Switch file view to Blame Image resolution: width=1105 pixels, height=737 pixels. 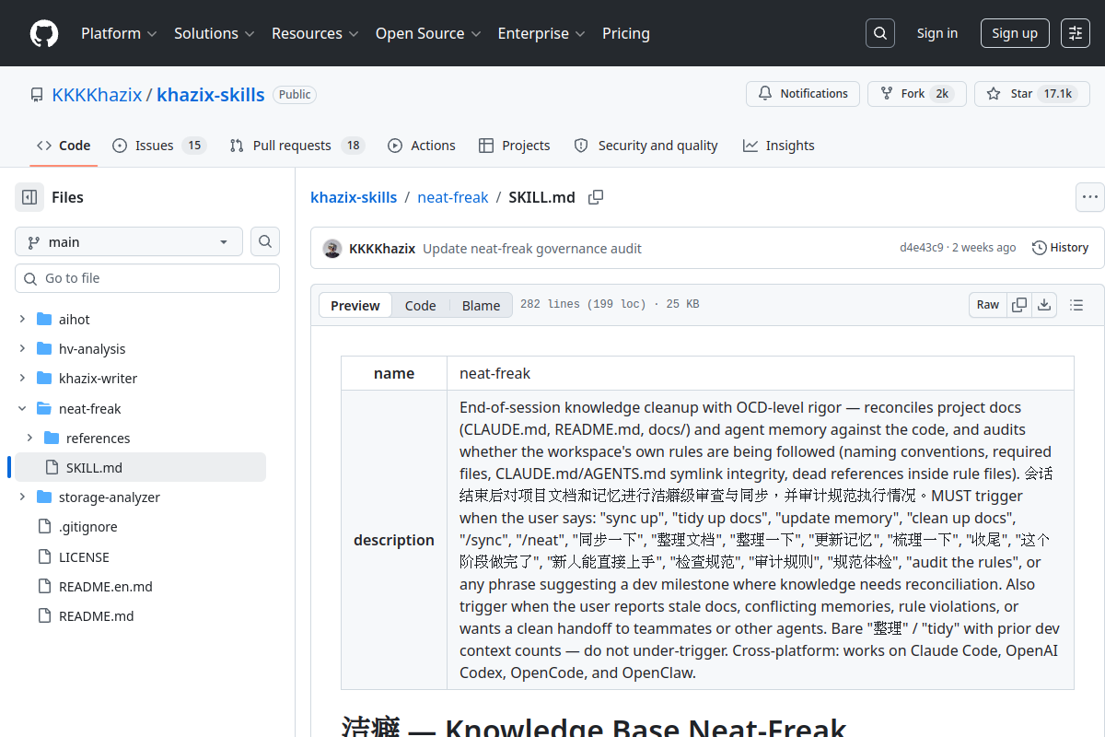click(x=481, y=305)
